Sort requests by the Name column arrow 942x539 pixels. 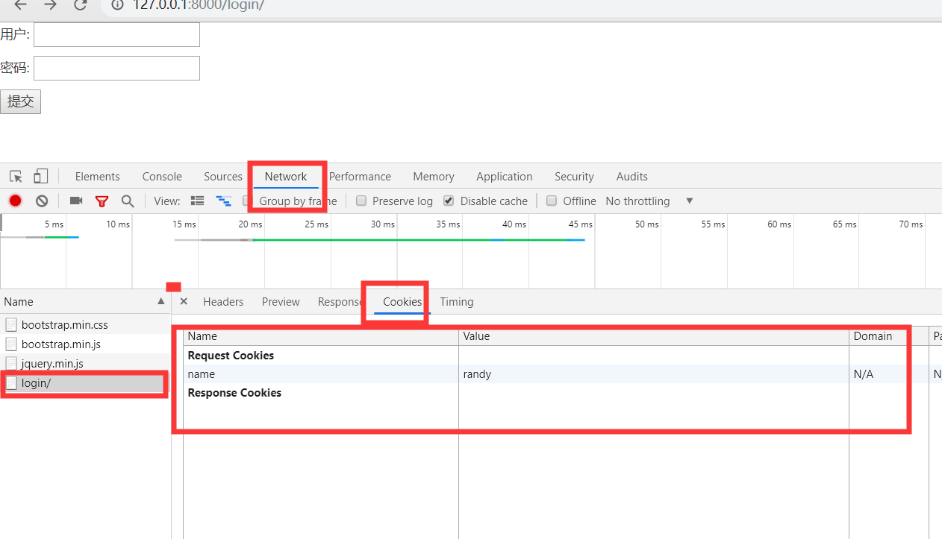(x=160, y=301)
